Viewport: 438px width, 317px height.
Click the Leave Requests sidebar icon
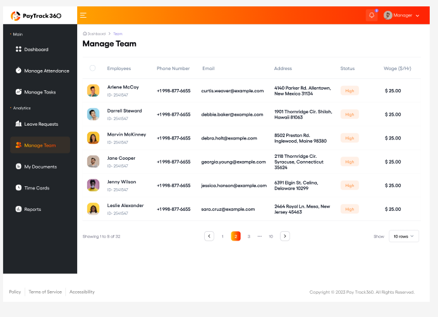pyautogui.click(x=18, y=124)
